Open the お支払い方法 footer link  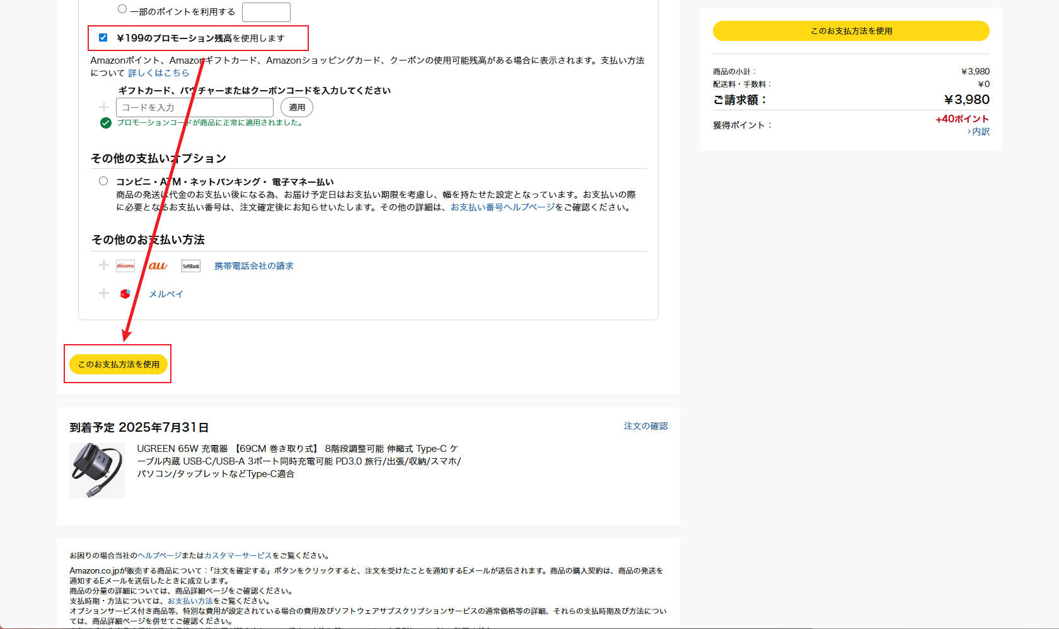pyautogui.click(x=190, y=601)
